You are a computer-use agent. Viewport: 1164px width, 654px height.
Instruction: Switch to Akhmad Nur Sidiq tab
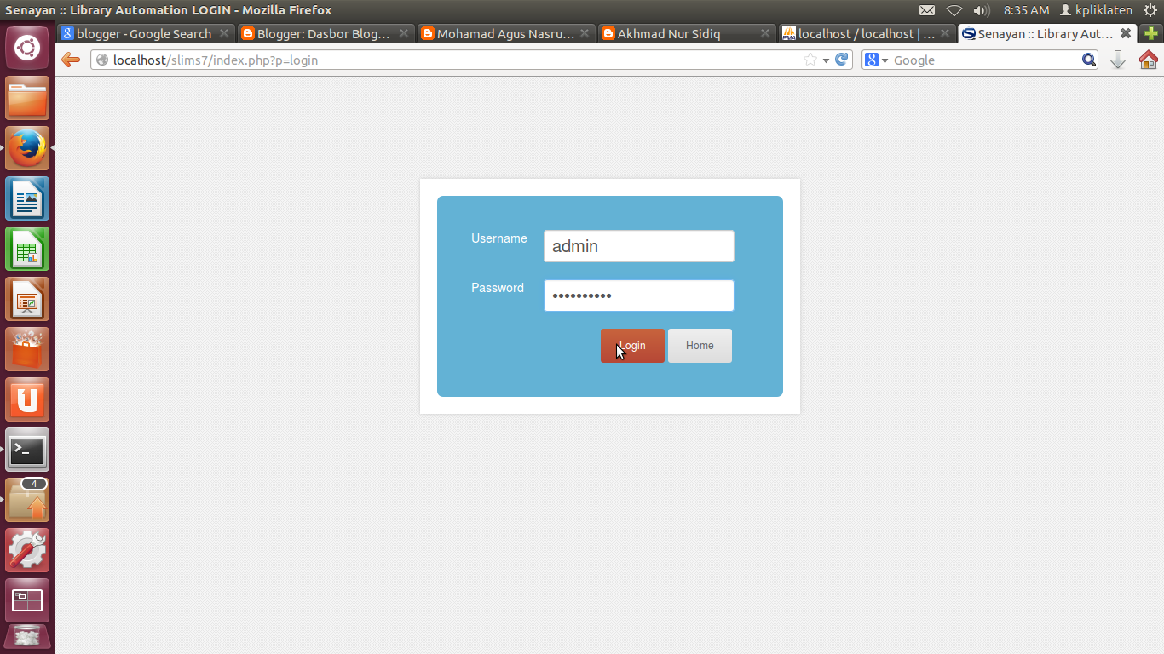coord(687,34)
